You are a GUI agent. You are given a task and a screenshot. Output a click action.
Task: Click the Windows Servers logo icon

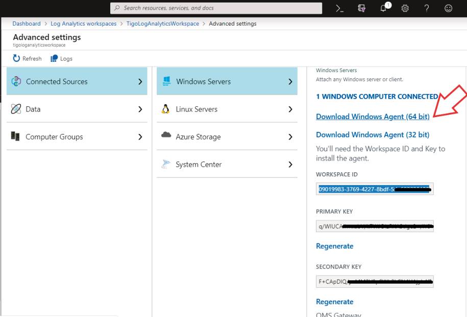(166, 81)
